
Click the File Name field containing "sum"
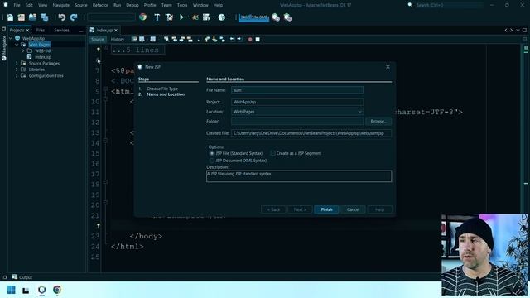click(x=297, y=90)
